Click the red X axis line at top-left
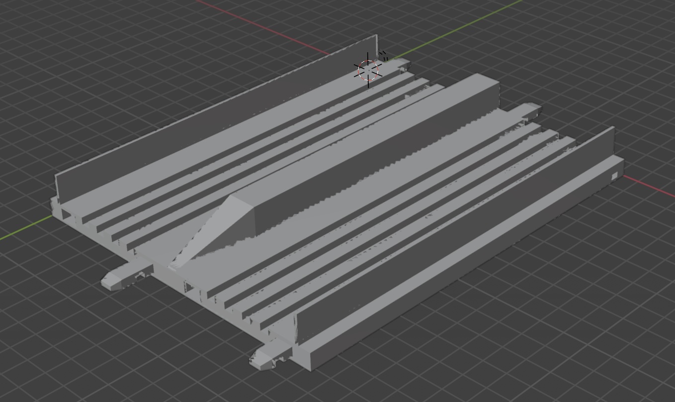675x402 pixels. [x=258, y=25]
